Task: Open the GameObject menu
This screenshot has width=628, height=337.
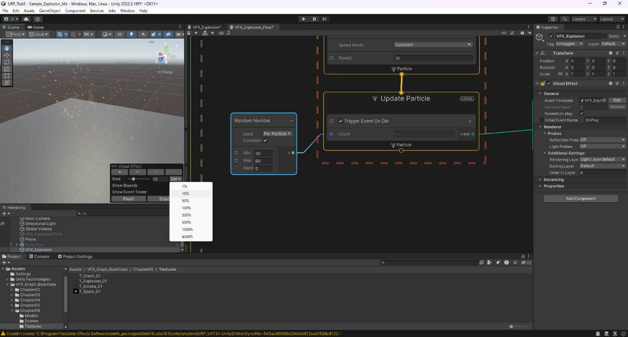Action: point(50,11)
